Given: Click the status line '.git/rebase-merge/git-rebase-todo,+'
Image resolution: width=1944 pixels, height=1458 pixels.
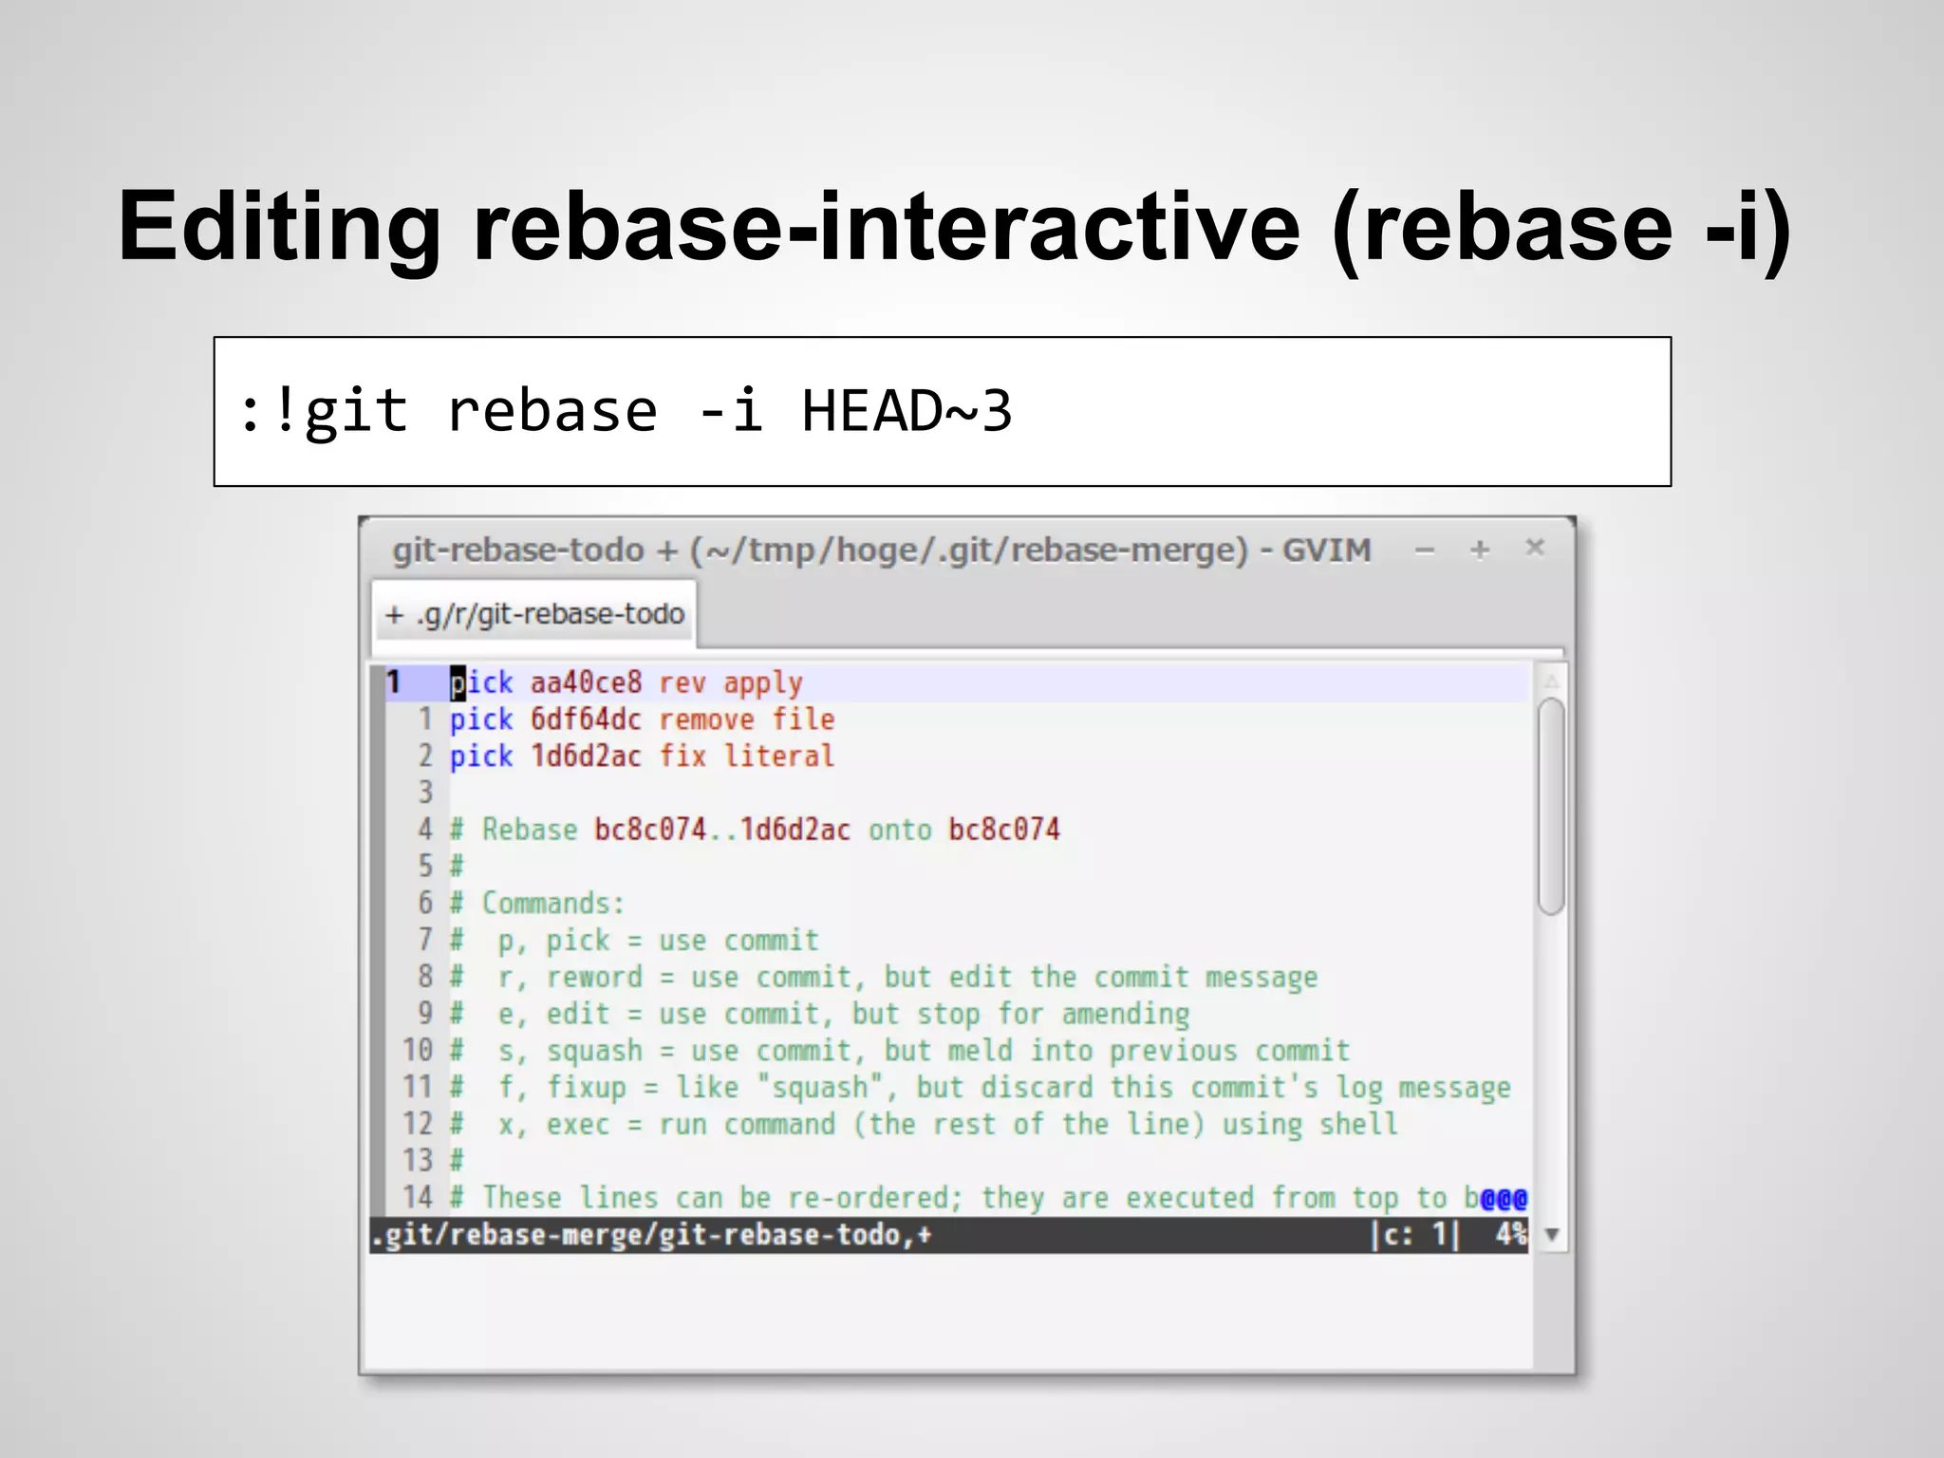Looking at the screenshot, I should (x=652, y=1235).
